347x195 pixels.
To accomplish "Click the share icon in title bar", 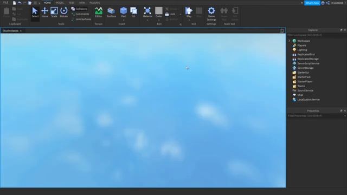I will [327, 3].
